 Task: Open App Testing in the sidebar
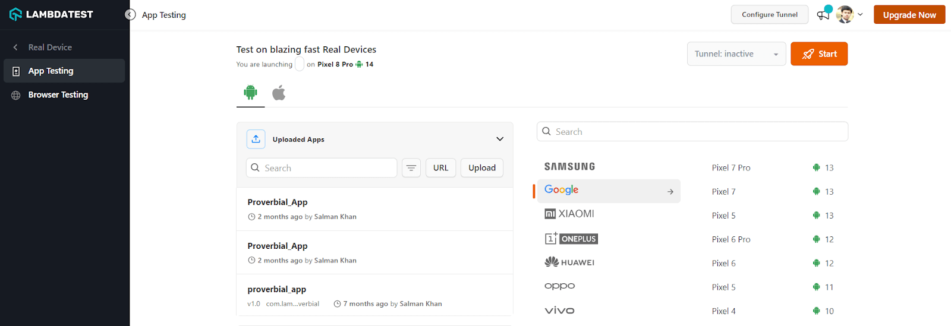(x=51, y=71)
